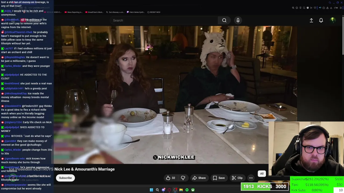Viewport: 344px width, 193px height.
Task: Click chat username @bigterry1534
Action: pyautogui.click(x=13, y=122)
